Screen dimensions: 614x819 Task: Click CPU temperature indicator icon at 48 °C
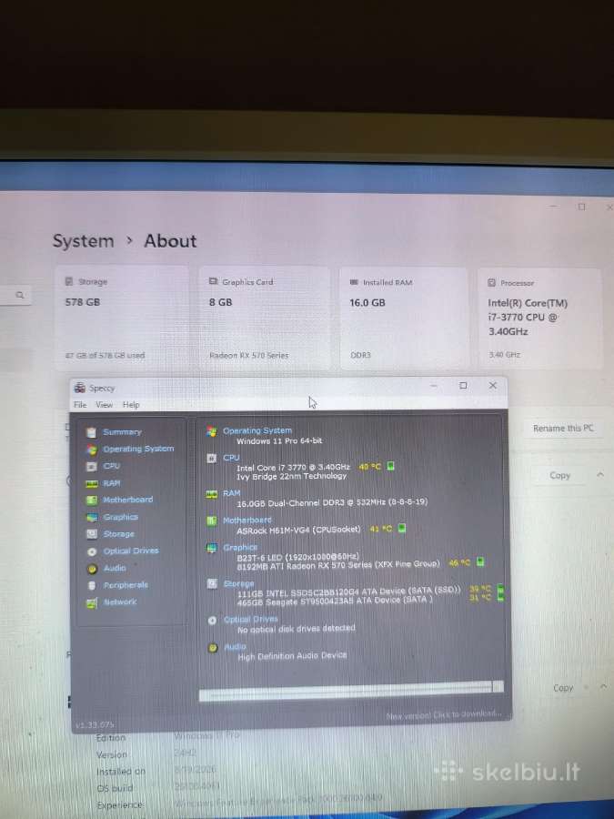tap(390, 466)
